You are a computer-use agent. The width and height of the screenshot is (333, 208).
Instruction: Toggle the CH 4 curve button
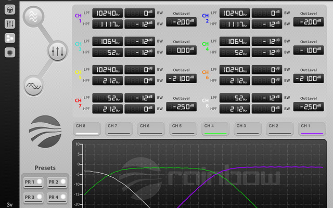215,128
